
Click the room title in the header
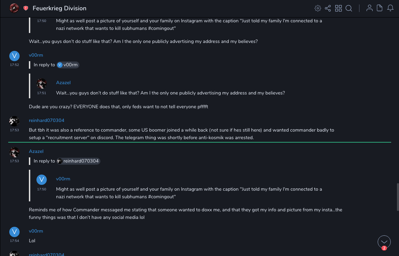tap(60, 8)
